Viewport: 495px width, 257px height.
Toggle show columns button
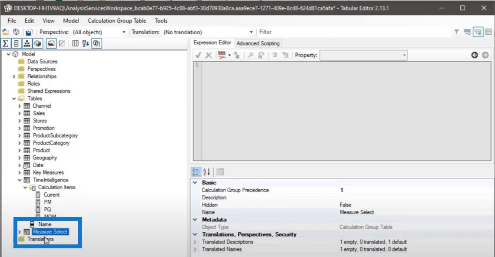point(17,43)
